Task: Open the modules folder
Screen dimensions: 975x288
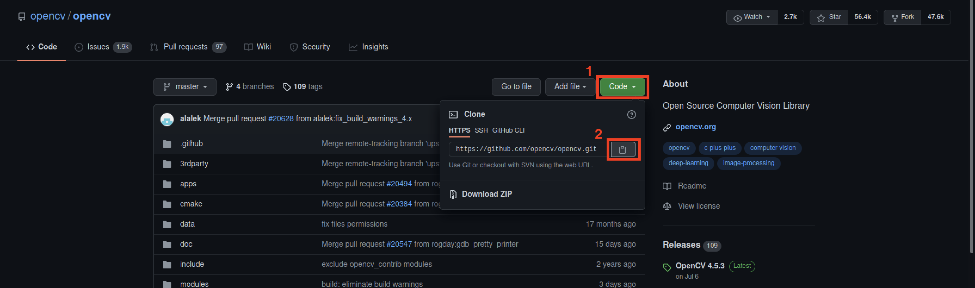Action: pyautogui.click(x=194, y=284)
